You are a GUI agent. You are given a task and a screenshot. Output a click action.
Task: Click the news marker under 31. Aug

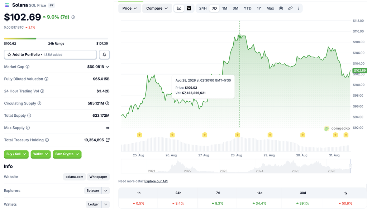[335, 135]
